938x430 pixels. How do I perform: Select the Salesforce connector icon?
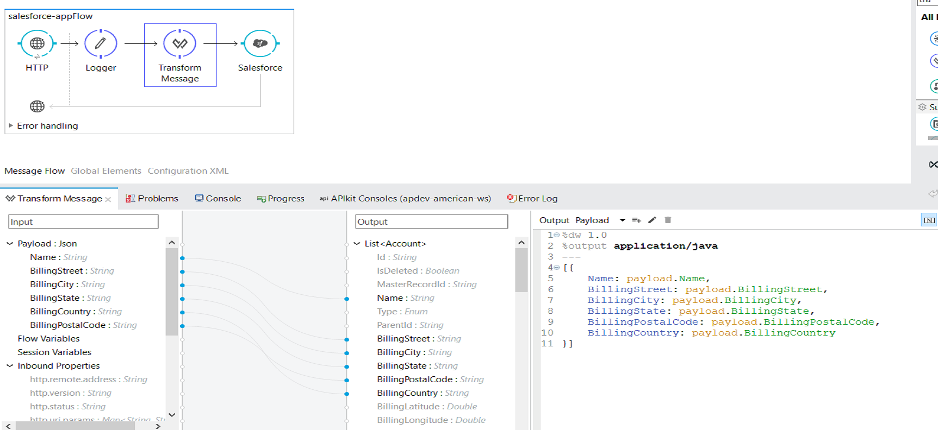[260, 43]
